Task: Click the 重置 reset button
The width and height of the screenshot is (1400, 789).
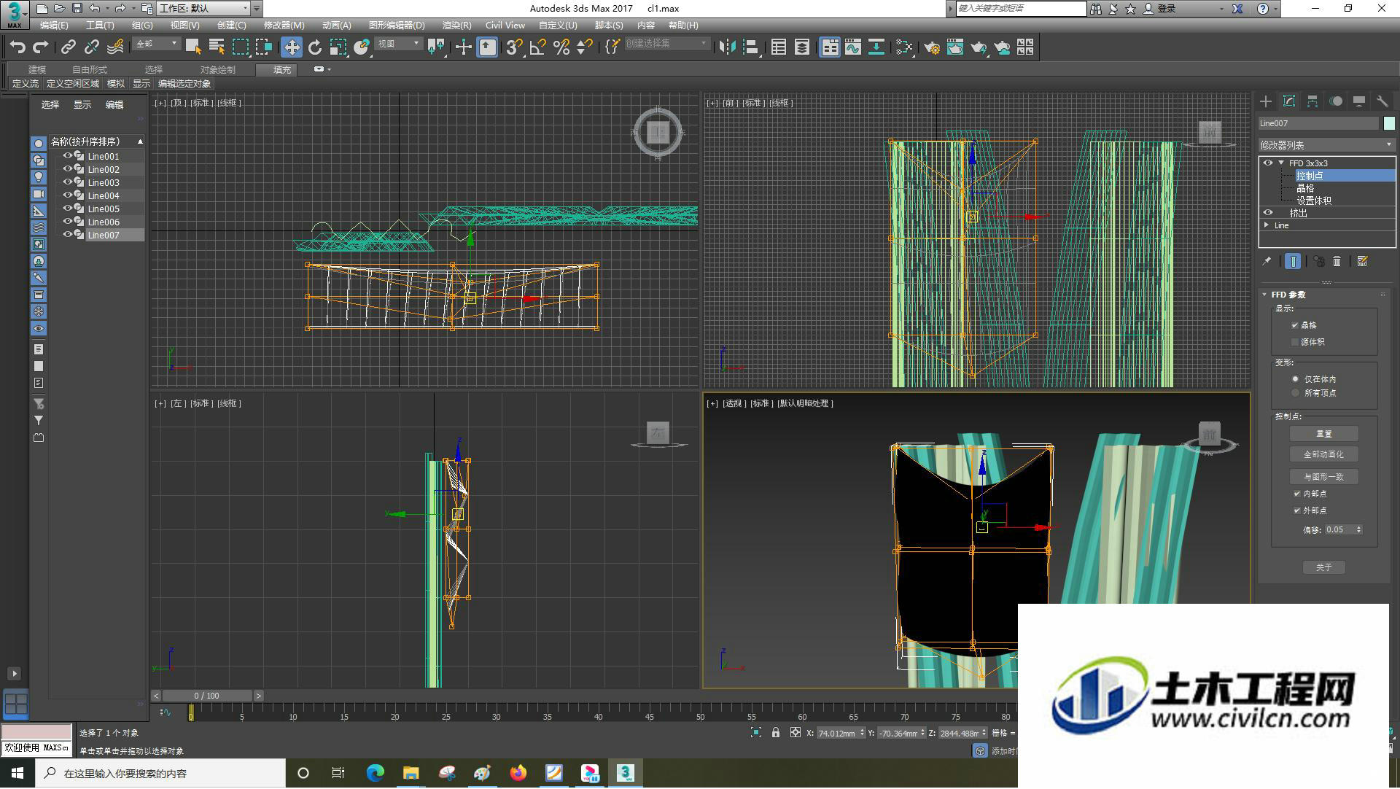Action: point(1323,434)
